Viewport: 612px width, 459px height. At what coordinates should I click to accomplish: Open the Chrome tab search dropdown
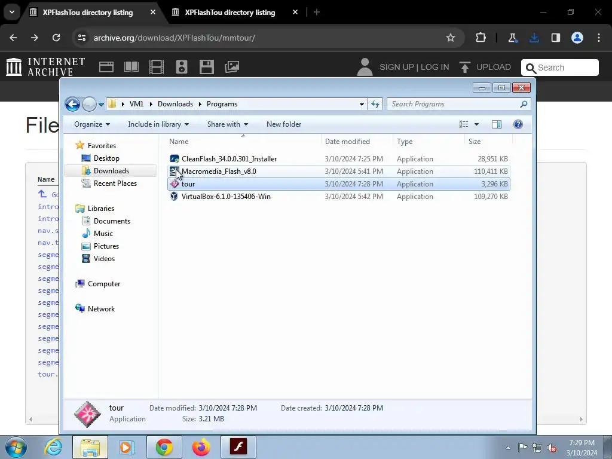click(x=12, y=12)
